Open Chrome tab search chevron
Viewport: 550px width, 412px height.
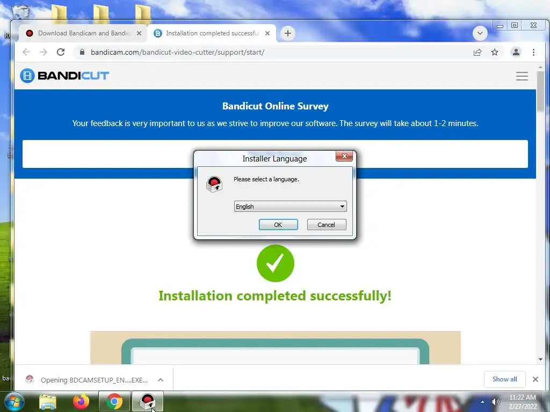[480, 34]
